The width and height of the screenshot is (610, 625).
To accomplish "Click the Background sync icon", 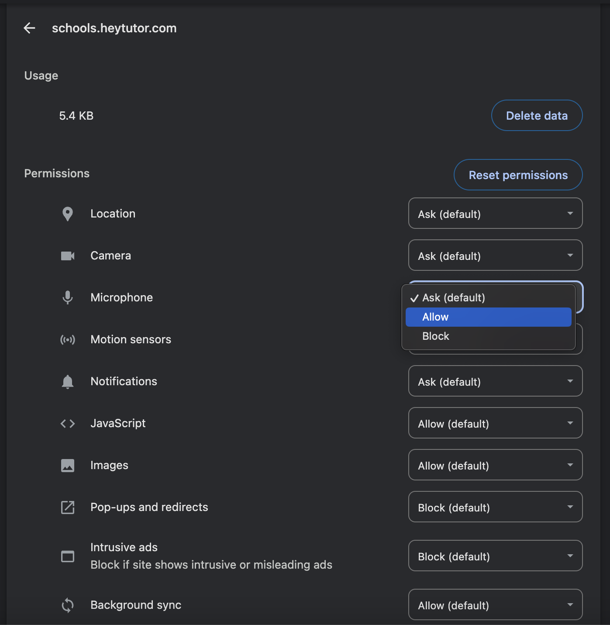I will pyautogui.click(x=68, y=605).
